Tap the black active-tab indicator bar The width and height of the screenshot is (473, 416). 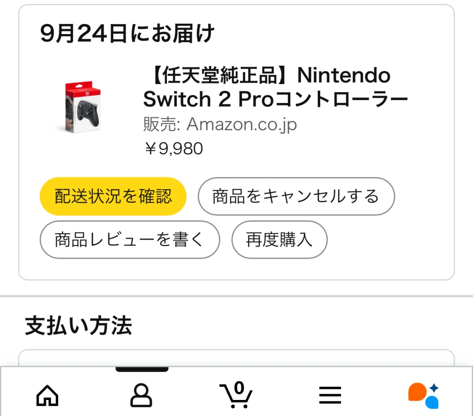coord(142,369)
